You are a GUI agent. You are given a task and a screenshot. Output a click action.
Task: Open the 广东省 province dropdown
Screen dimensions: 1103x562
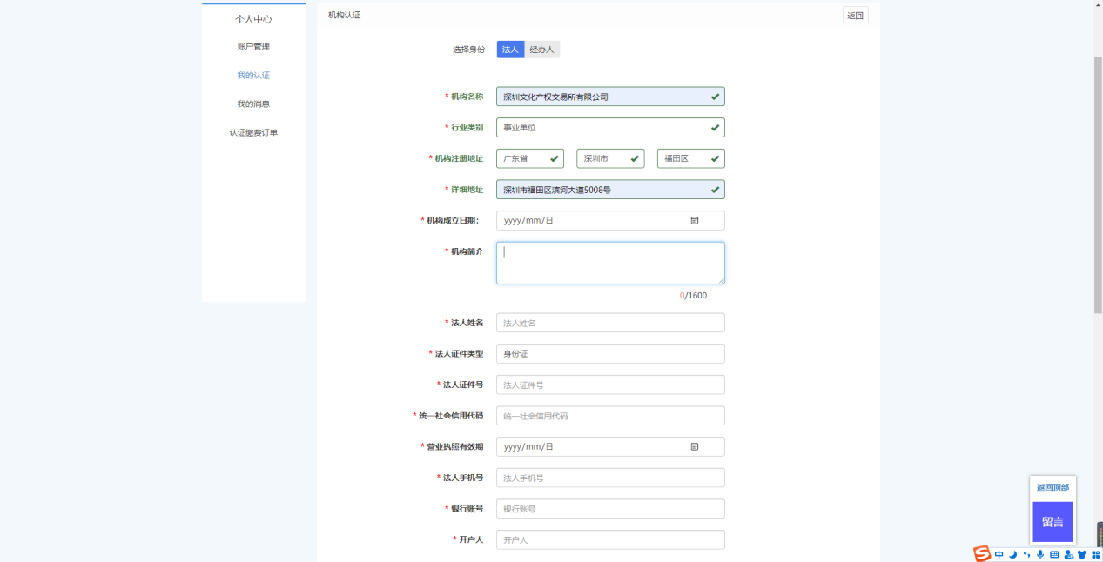tap(529, 159)
